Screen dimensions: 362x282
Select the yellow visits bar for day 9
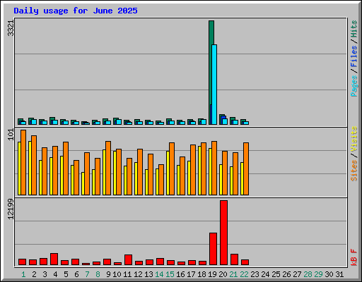104,172
